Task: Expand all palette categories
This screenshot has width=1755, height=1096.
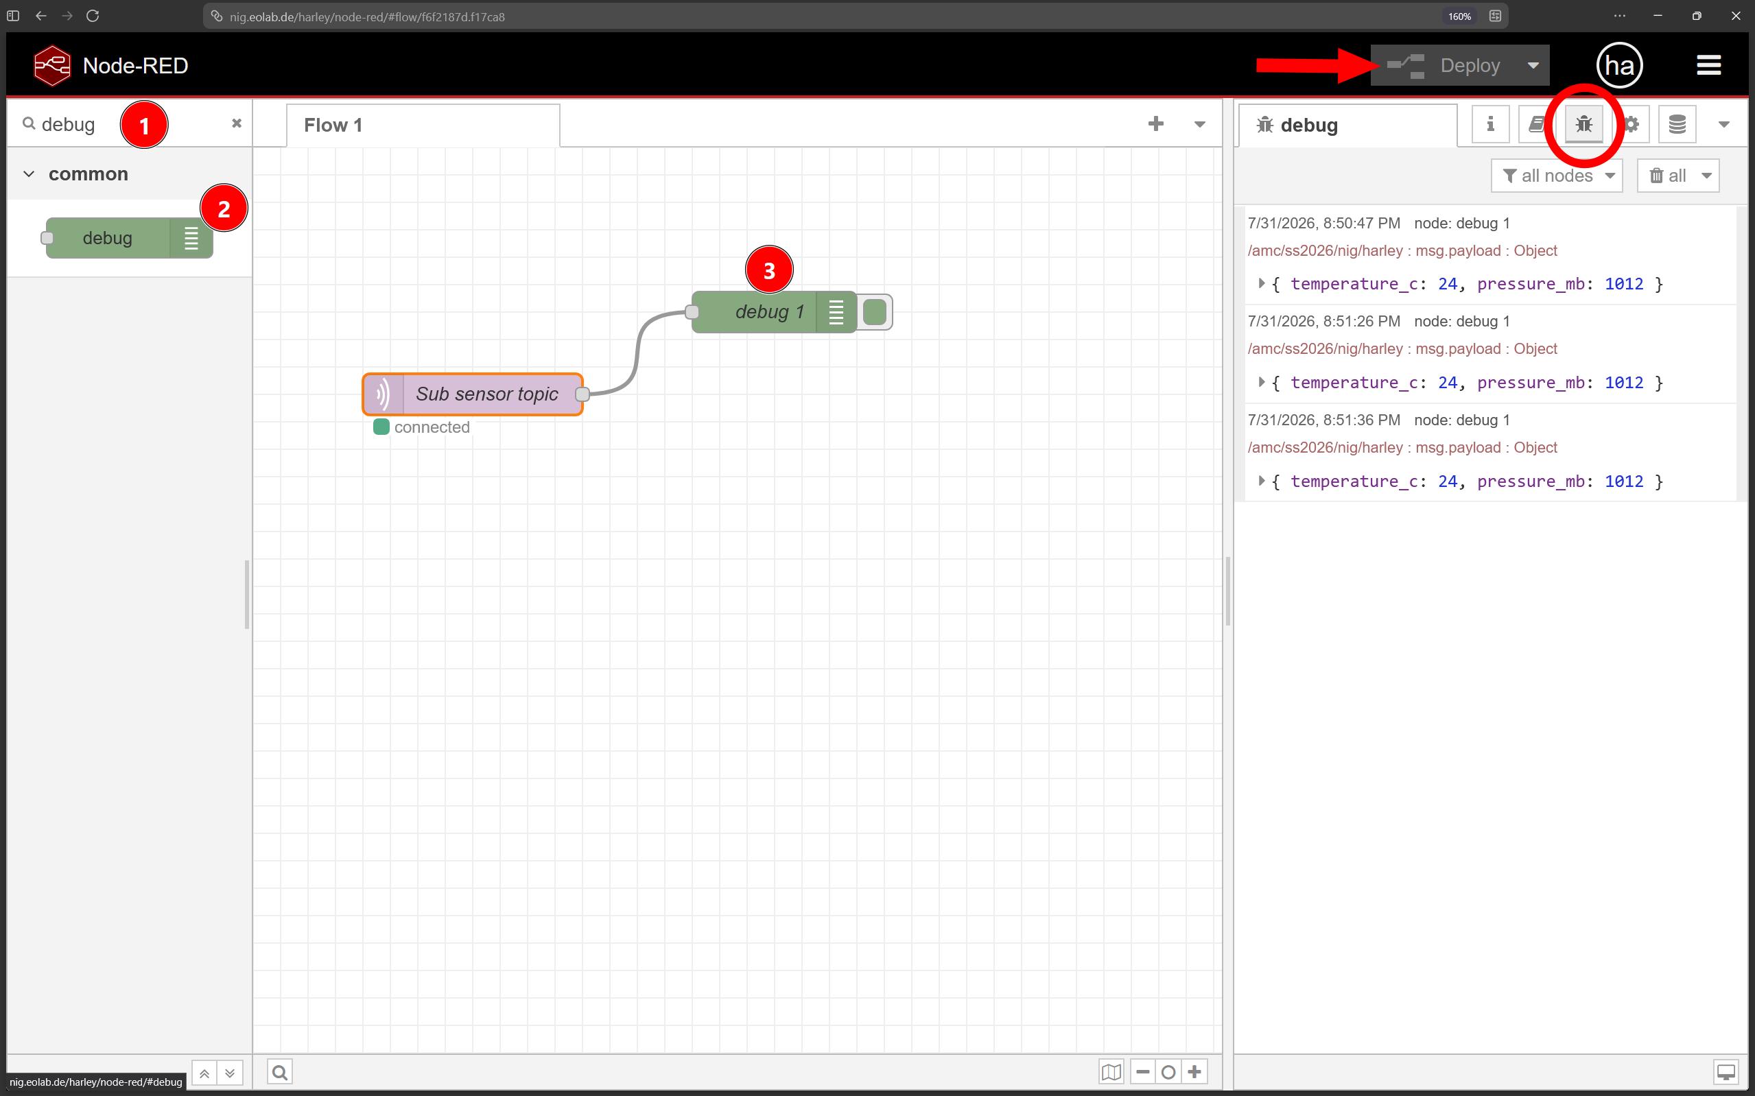Action: tap(230, 1073)
